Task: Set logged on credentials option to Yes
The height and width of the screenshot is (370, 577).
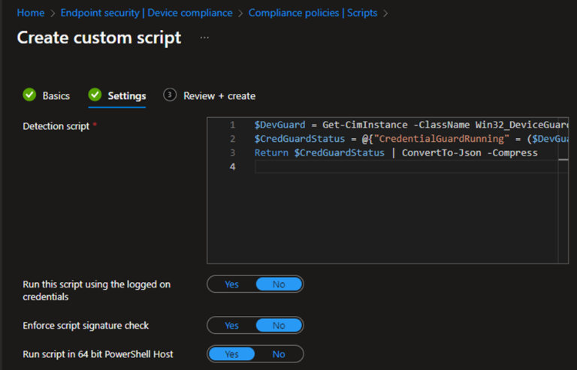Action: 231,284
